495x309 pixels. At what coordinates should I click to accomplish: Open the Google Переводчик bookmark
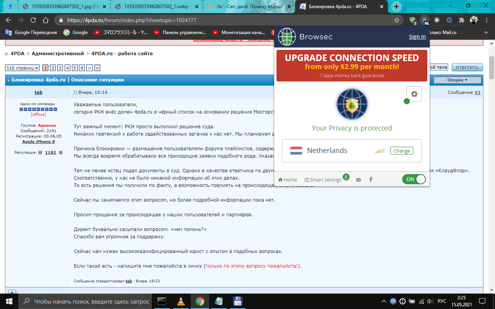31,32
